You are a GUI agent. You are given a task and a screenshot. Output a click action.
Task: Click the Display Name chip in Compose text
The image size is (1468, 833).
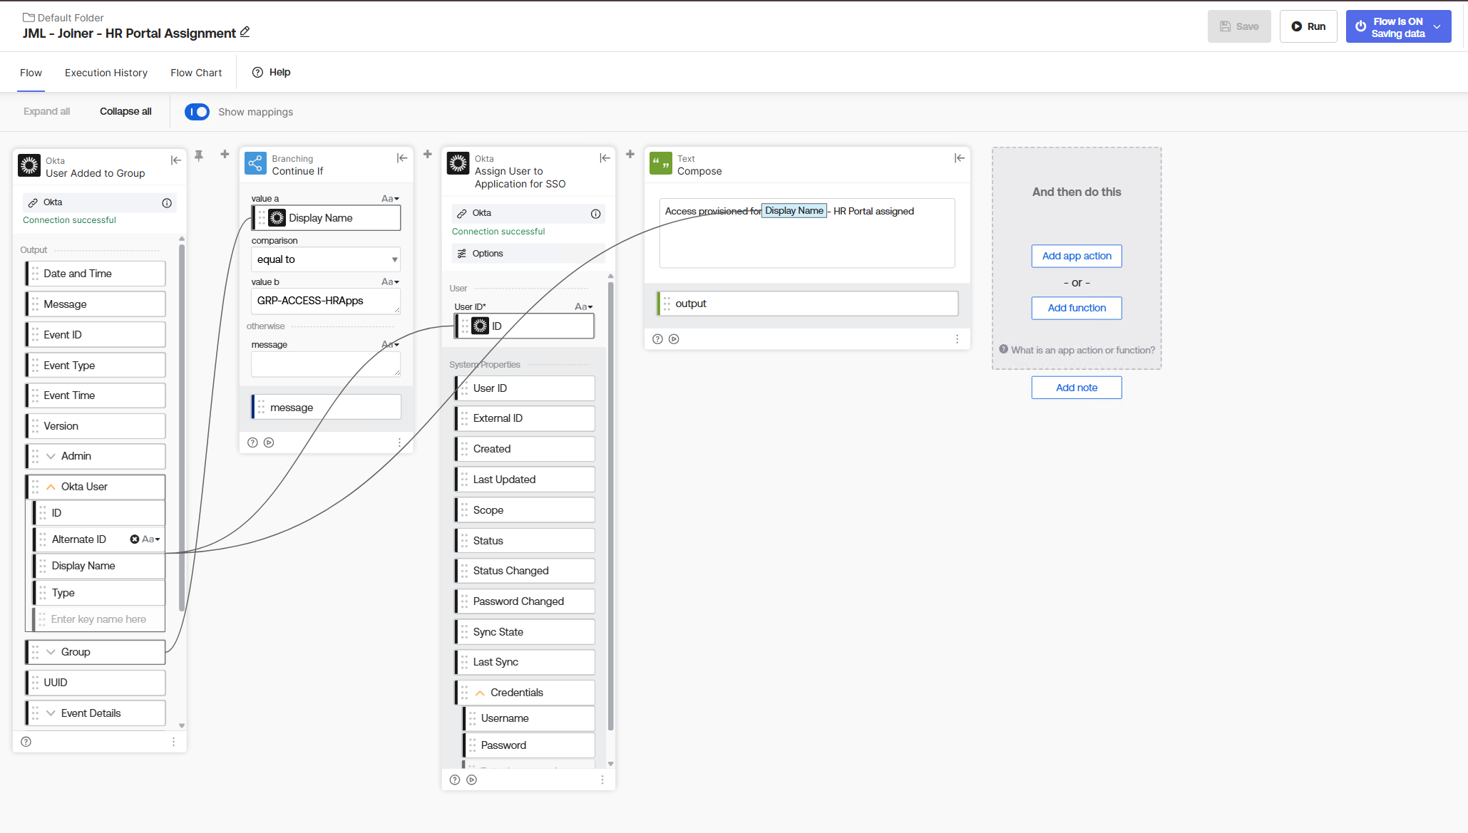794,211
